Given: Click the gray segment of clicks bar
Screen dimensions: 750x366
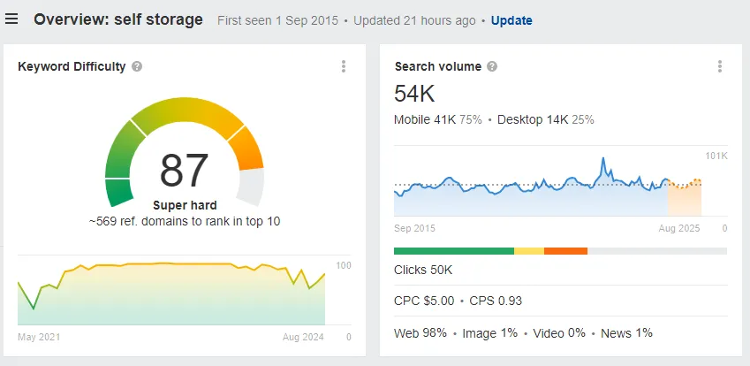Looking at the screenshot, I should tap(657, 251).
